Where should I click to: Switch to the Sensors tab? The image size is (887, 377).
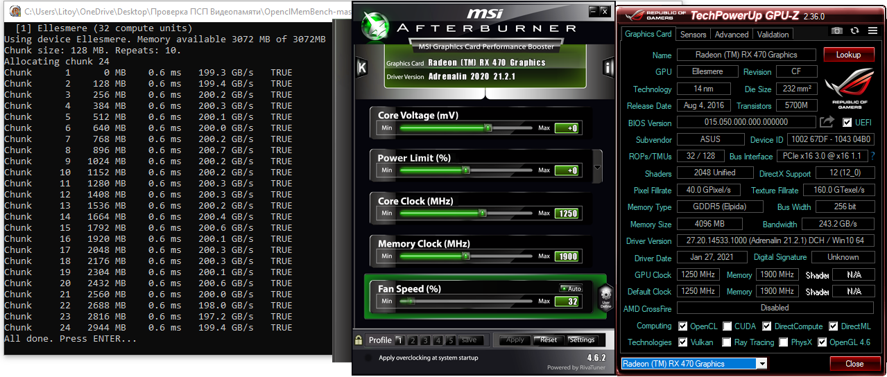694,34
